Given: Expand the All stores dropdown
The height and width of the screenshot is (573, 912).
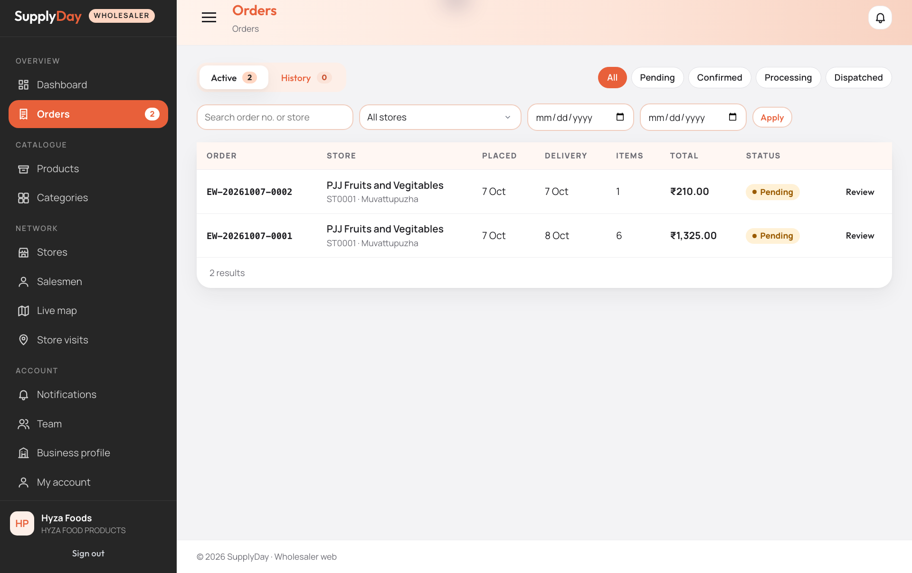Looking at the screenshot, I should pyautogui.click(x=440, y=117).
